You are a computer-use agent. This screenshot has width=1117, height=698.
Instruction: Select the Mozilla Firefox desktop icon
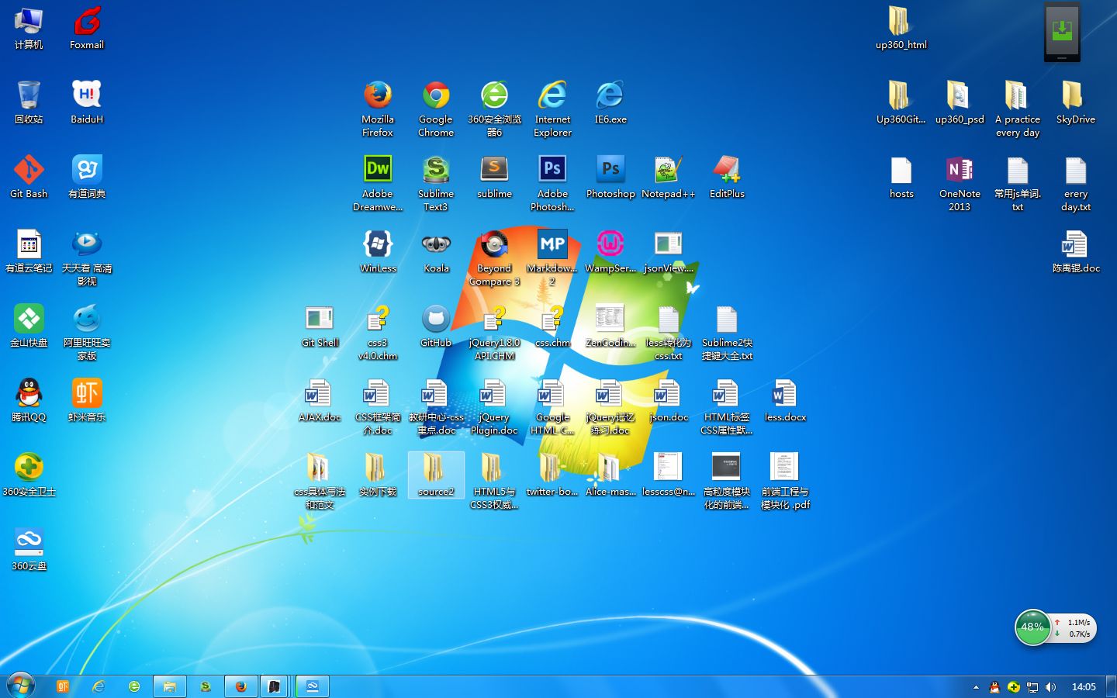[x=378, y=109]
